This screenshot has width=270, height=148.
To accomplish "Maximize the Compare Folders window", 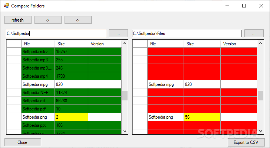I will (244, 6).
